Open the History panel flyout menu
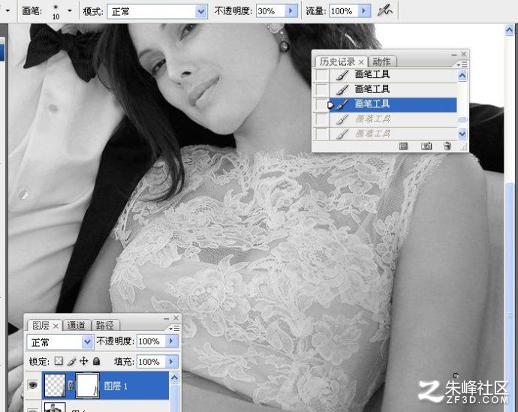The height and width of the screenshot is (412, 518). 462,64
